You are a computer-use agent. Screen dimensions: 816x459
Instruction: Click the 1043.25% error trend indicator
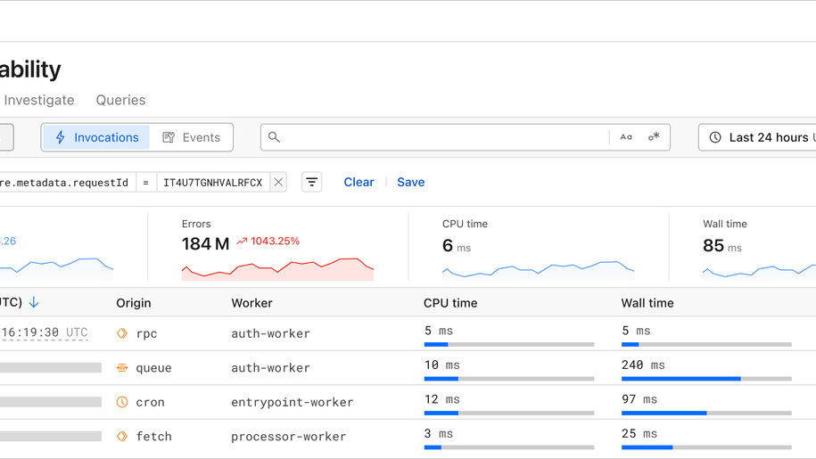click(268, 242)
